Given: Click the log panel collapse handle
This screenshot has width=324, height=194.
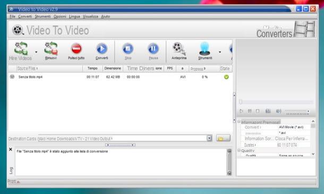Looking at the screenshot, I should [x=120, y=145].
